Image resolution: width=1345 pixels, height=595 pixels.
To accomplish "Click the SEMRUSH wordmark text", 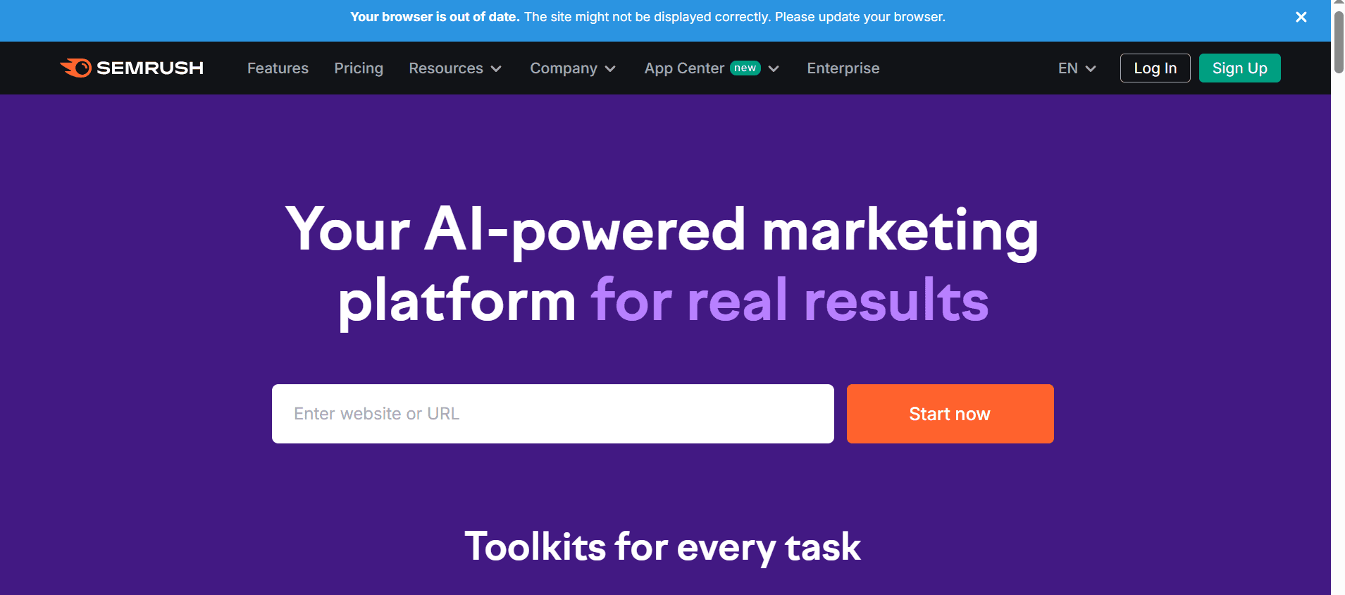I will point(150,68).
